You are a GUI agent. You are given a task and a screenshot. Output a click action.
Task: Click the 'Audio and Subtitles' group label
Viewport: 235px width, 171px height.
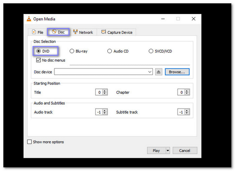point(49,103)
